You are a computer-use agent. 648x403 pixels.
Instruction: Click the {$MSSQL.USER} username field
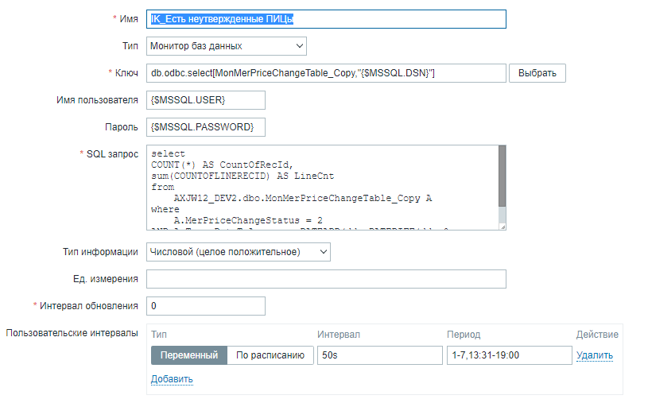(206, 100)
